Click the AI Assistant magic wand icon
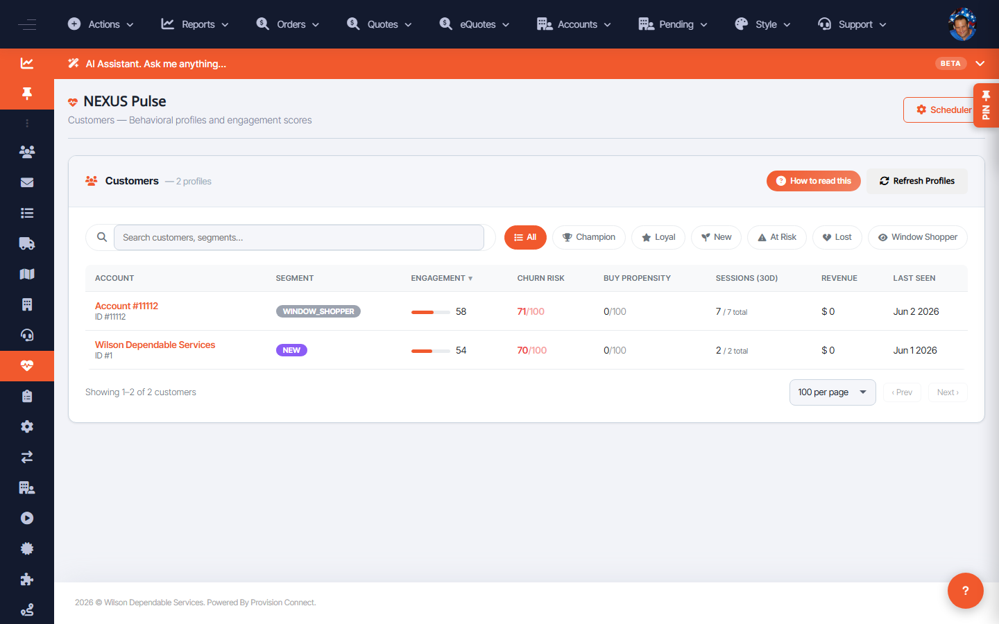The image size is (999, 624). (74, 63)
